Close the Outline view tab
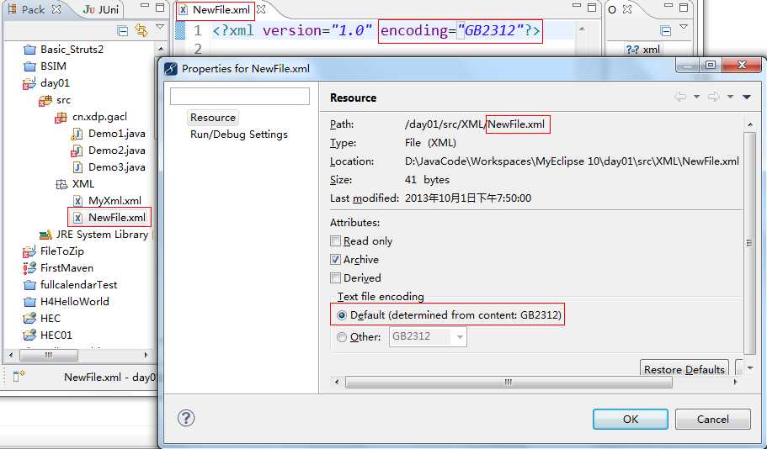The width and height of the screenshot is (767, 449). click(627, 9)
